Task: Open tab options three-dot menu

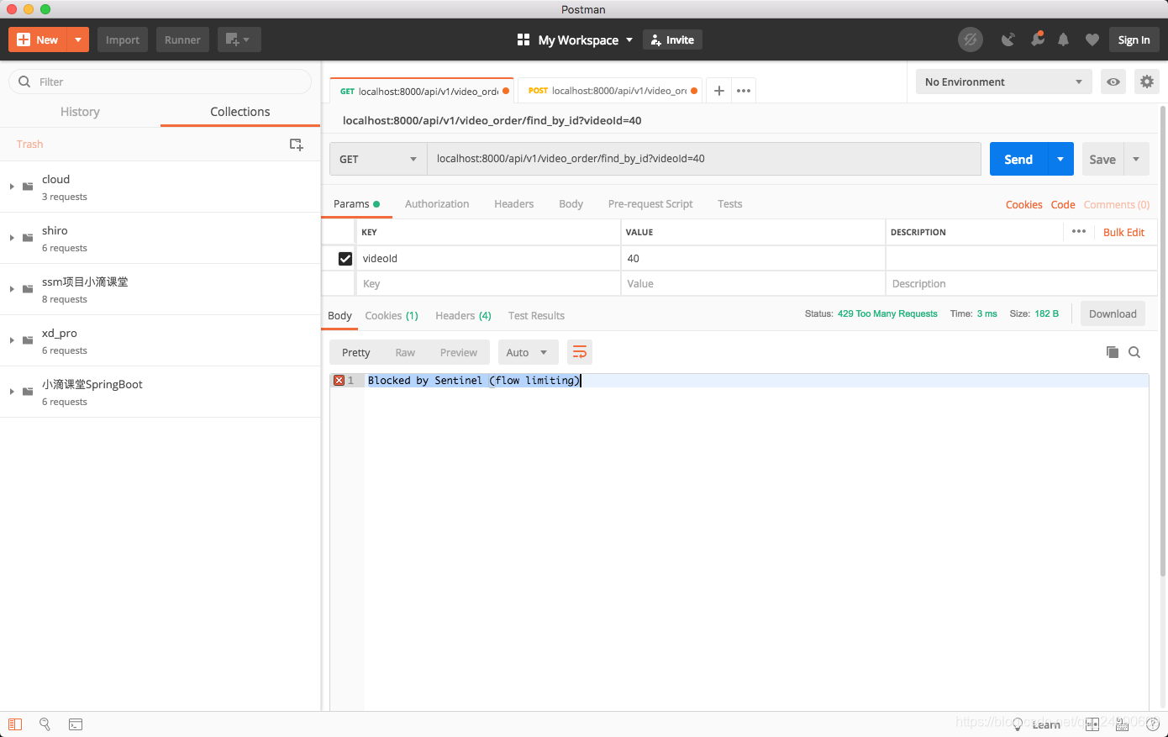Action: [744, 91]
